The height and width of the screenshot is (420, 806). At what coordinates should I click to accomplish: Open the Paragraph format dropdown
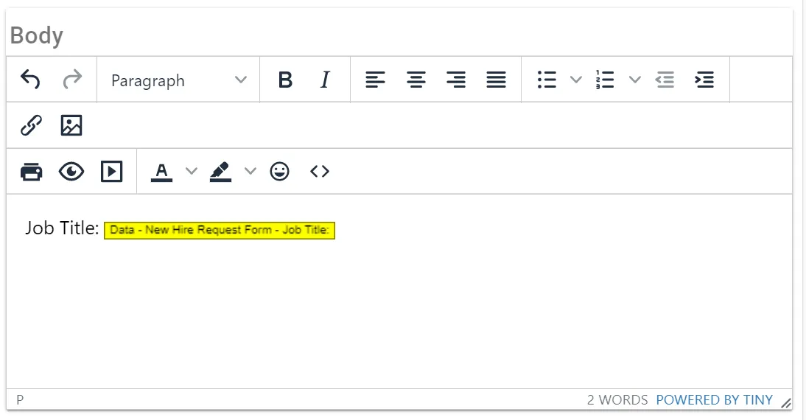click(178, 80)
